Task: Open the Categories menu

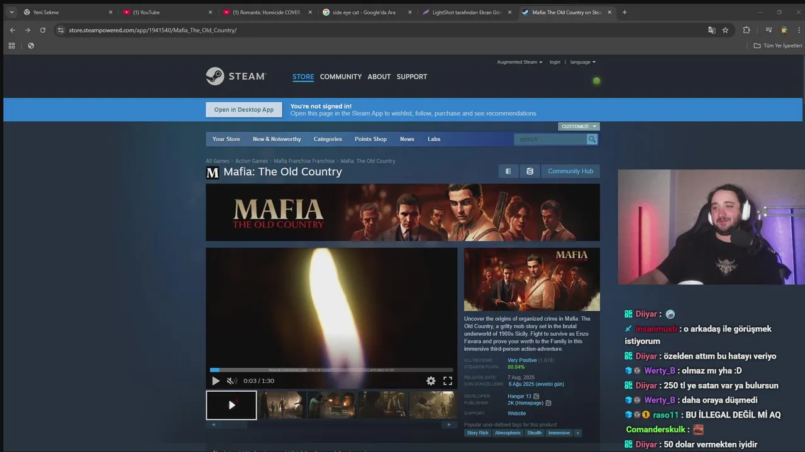Action: (328, 139)
